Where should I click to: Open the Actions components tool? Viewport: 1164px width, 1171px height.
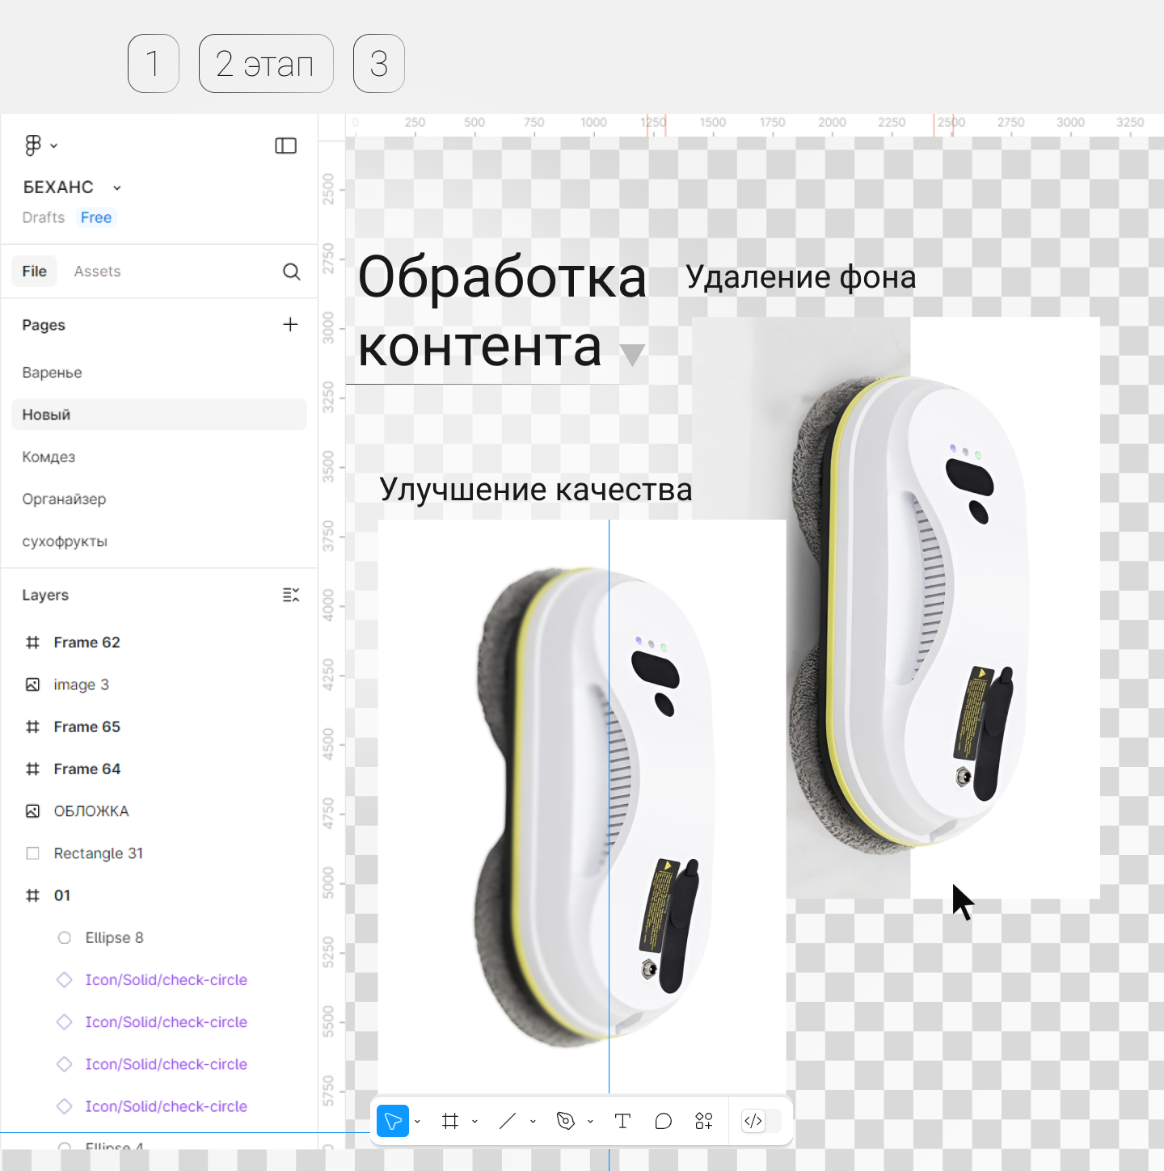click(704, 1121)
